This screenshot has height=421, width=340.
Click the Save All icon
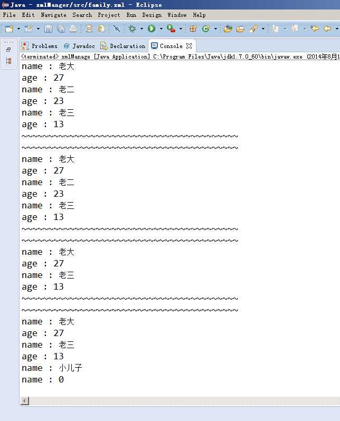tap(61, 28)
